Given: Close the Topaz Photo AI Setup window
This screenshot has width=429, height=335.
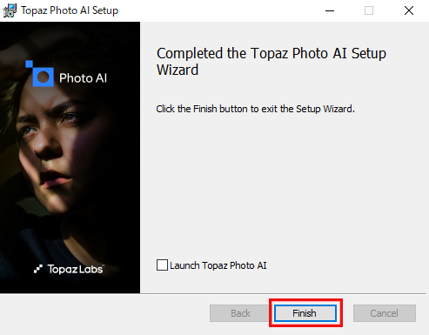Looking at the screenshot, I should click(x=409, y=10).
